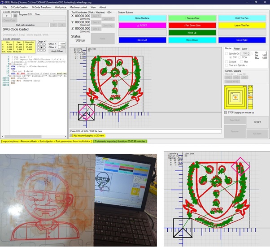Click the '7 elements imported' status message
270x247 pixels.
tap(120, 141)
